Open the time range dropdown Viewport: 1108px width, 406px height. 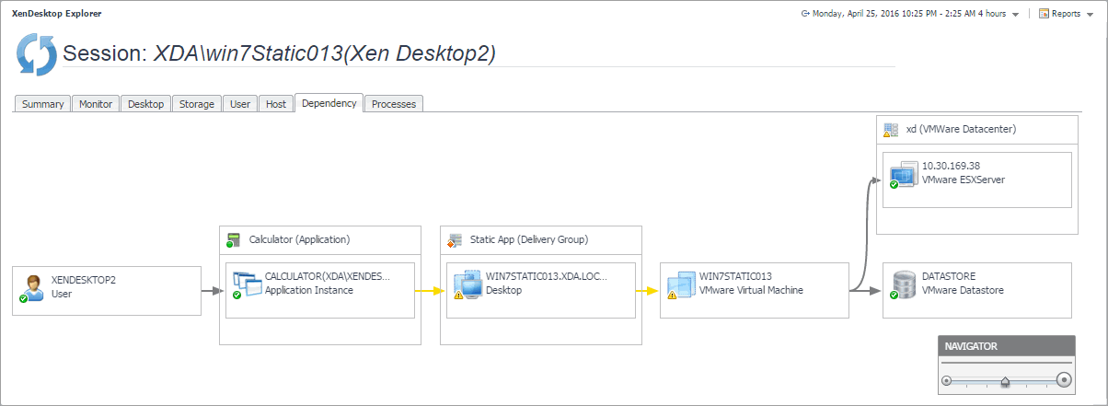point(1014,15)
